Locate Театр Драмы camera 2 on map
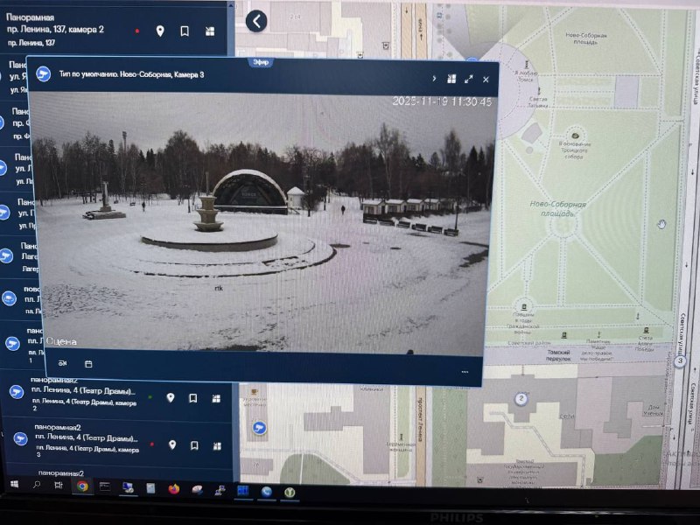The height and width of the screenshot is (525, 700). 171,398
